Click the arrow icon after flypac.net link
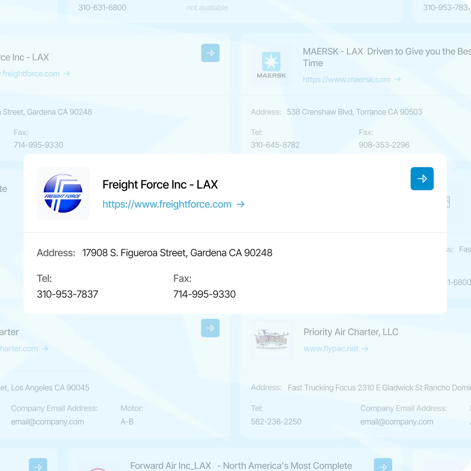Screen dimensions: 471x471 (x=365, y=349)
